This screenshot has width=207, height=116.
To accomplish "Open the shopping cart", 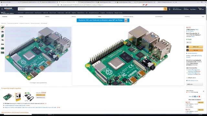I will click(x=201, y=9).
